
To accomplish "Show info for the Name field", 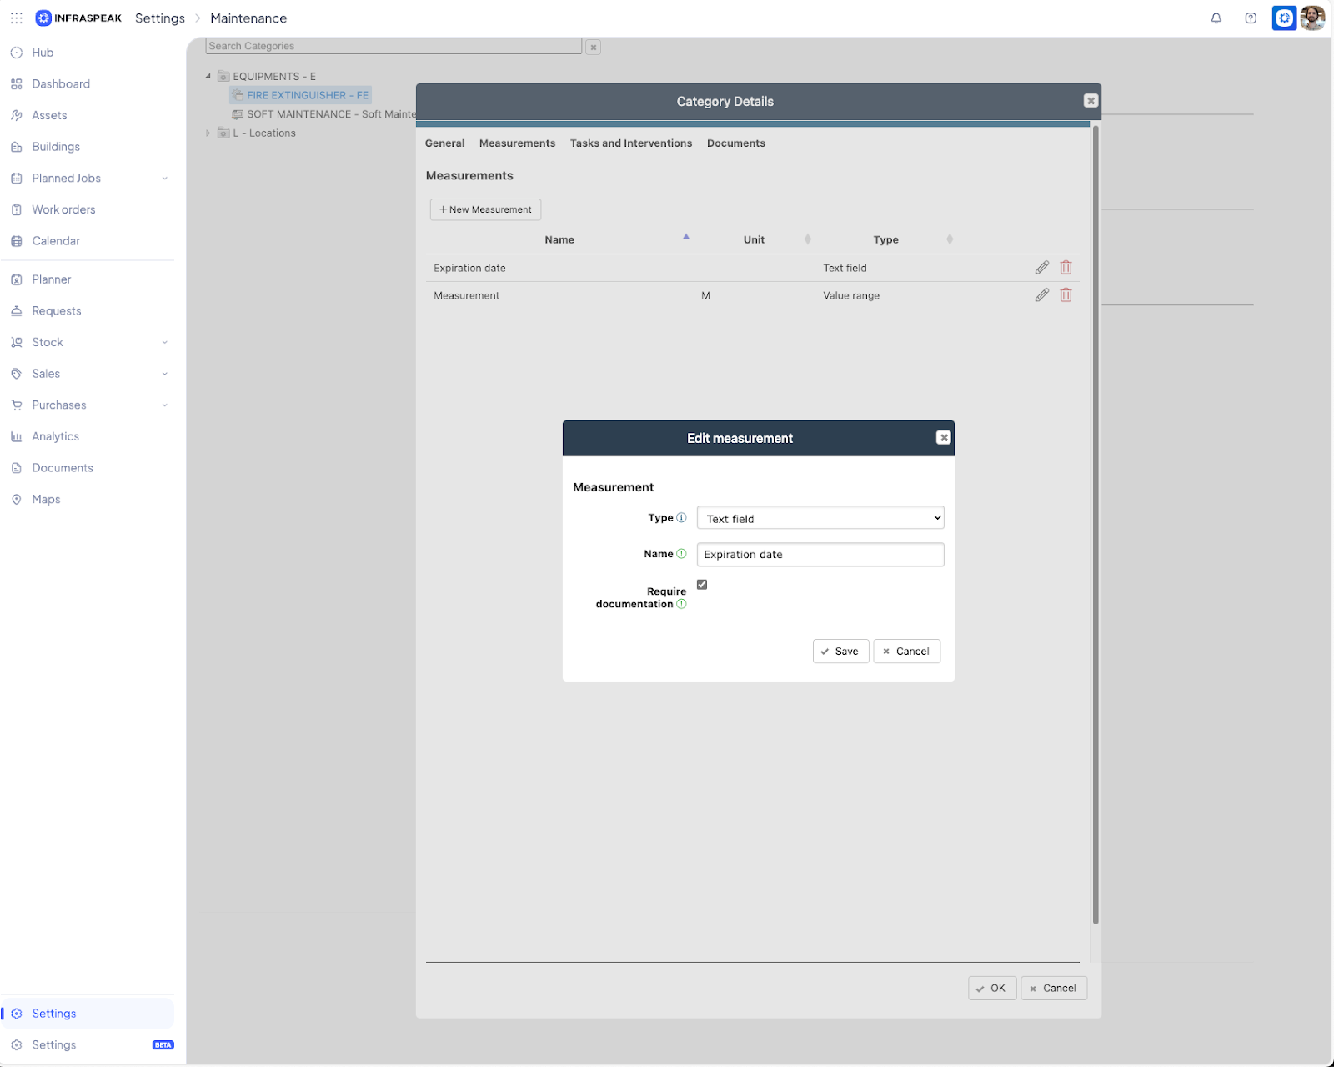I will [681, 554].
